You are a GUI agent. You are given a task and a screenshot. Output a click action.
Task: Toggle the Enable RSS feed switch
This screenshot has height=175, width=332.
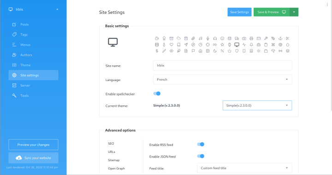(201, 144)
